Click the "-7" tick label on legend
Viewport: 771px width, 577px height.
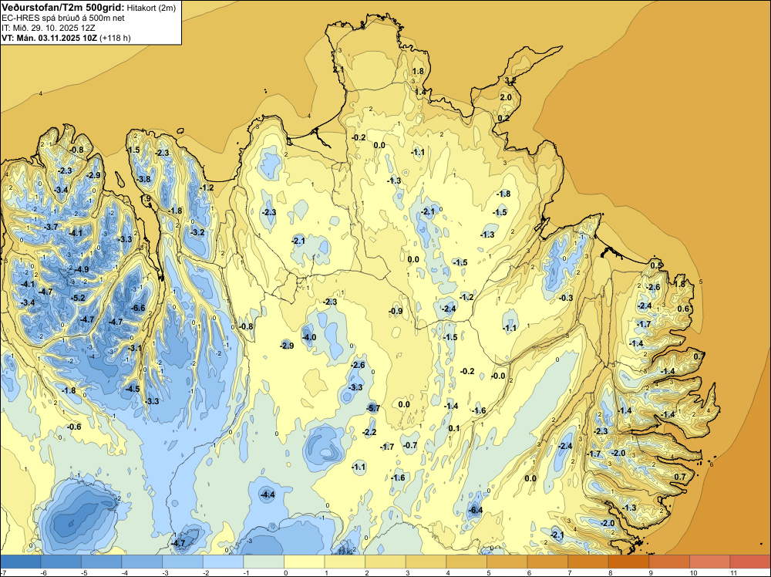[3, 572]
